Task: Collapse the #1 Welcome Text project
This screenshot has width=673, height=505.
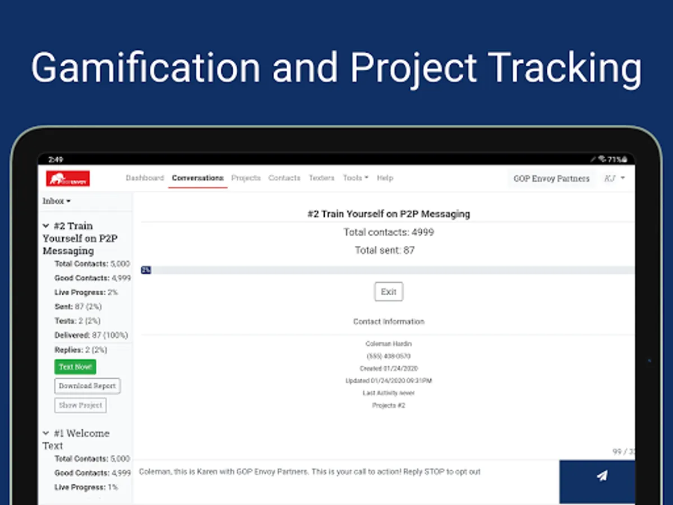Action: coord(46,433)
